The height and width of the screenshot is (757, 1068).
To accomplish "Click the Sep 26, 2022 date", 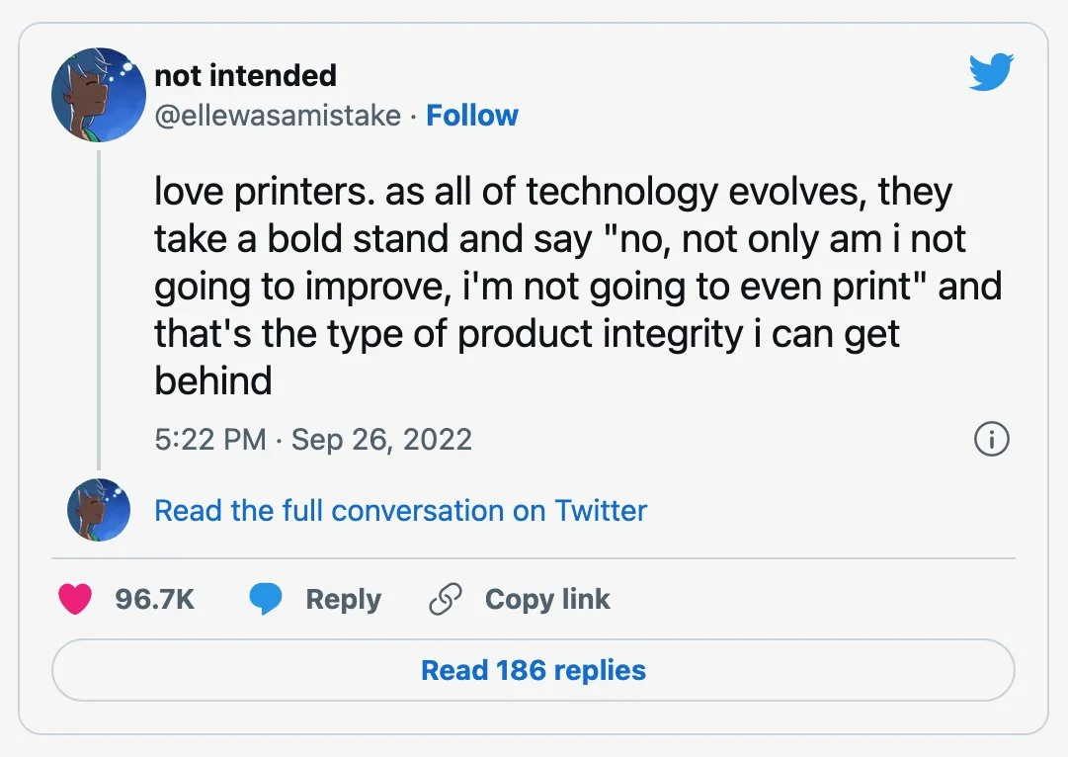I will [x=382, y=439].
